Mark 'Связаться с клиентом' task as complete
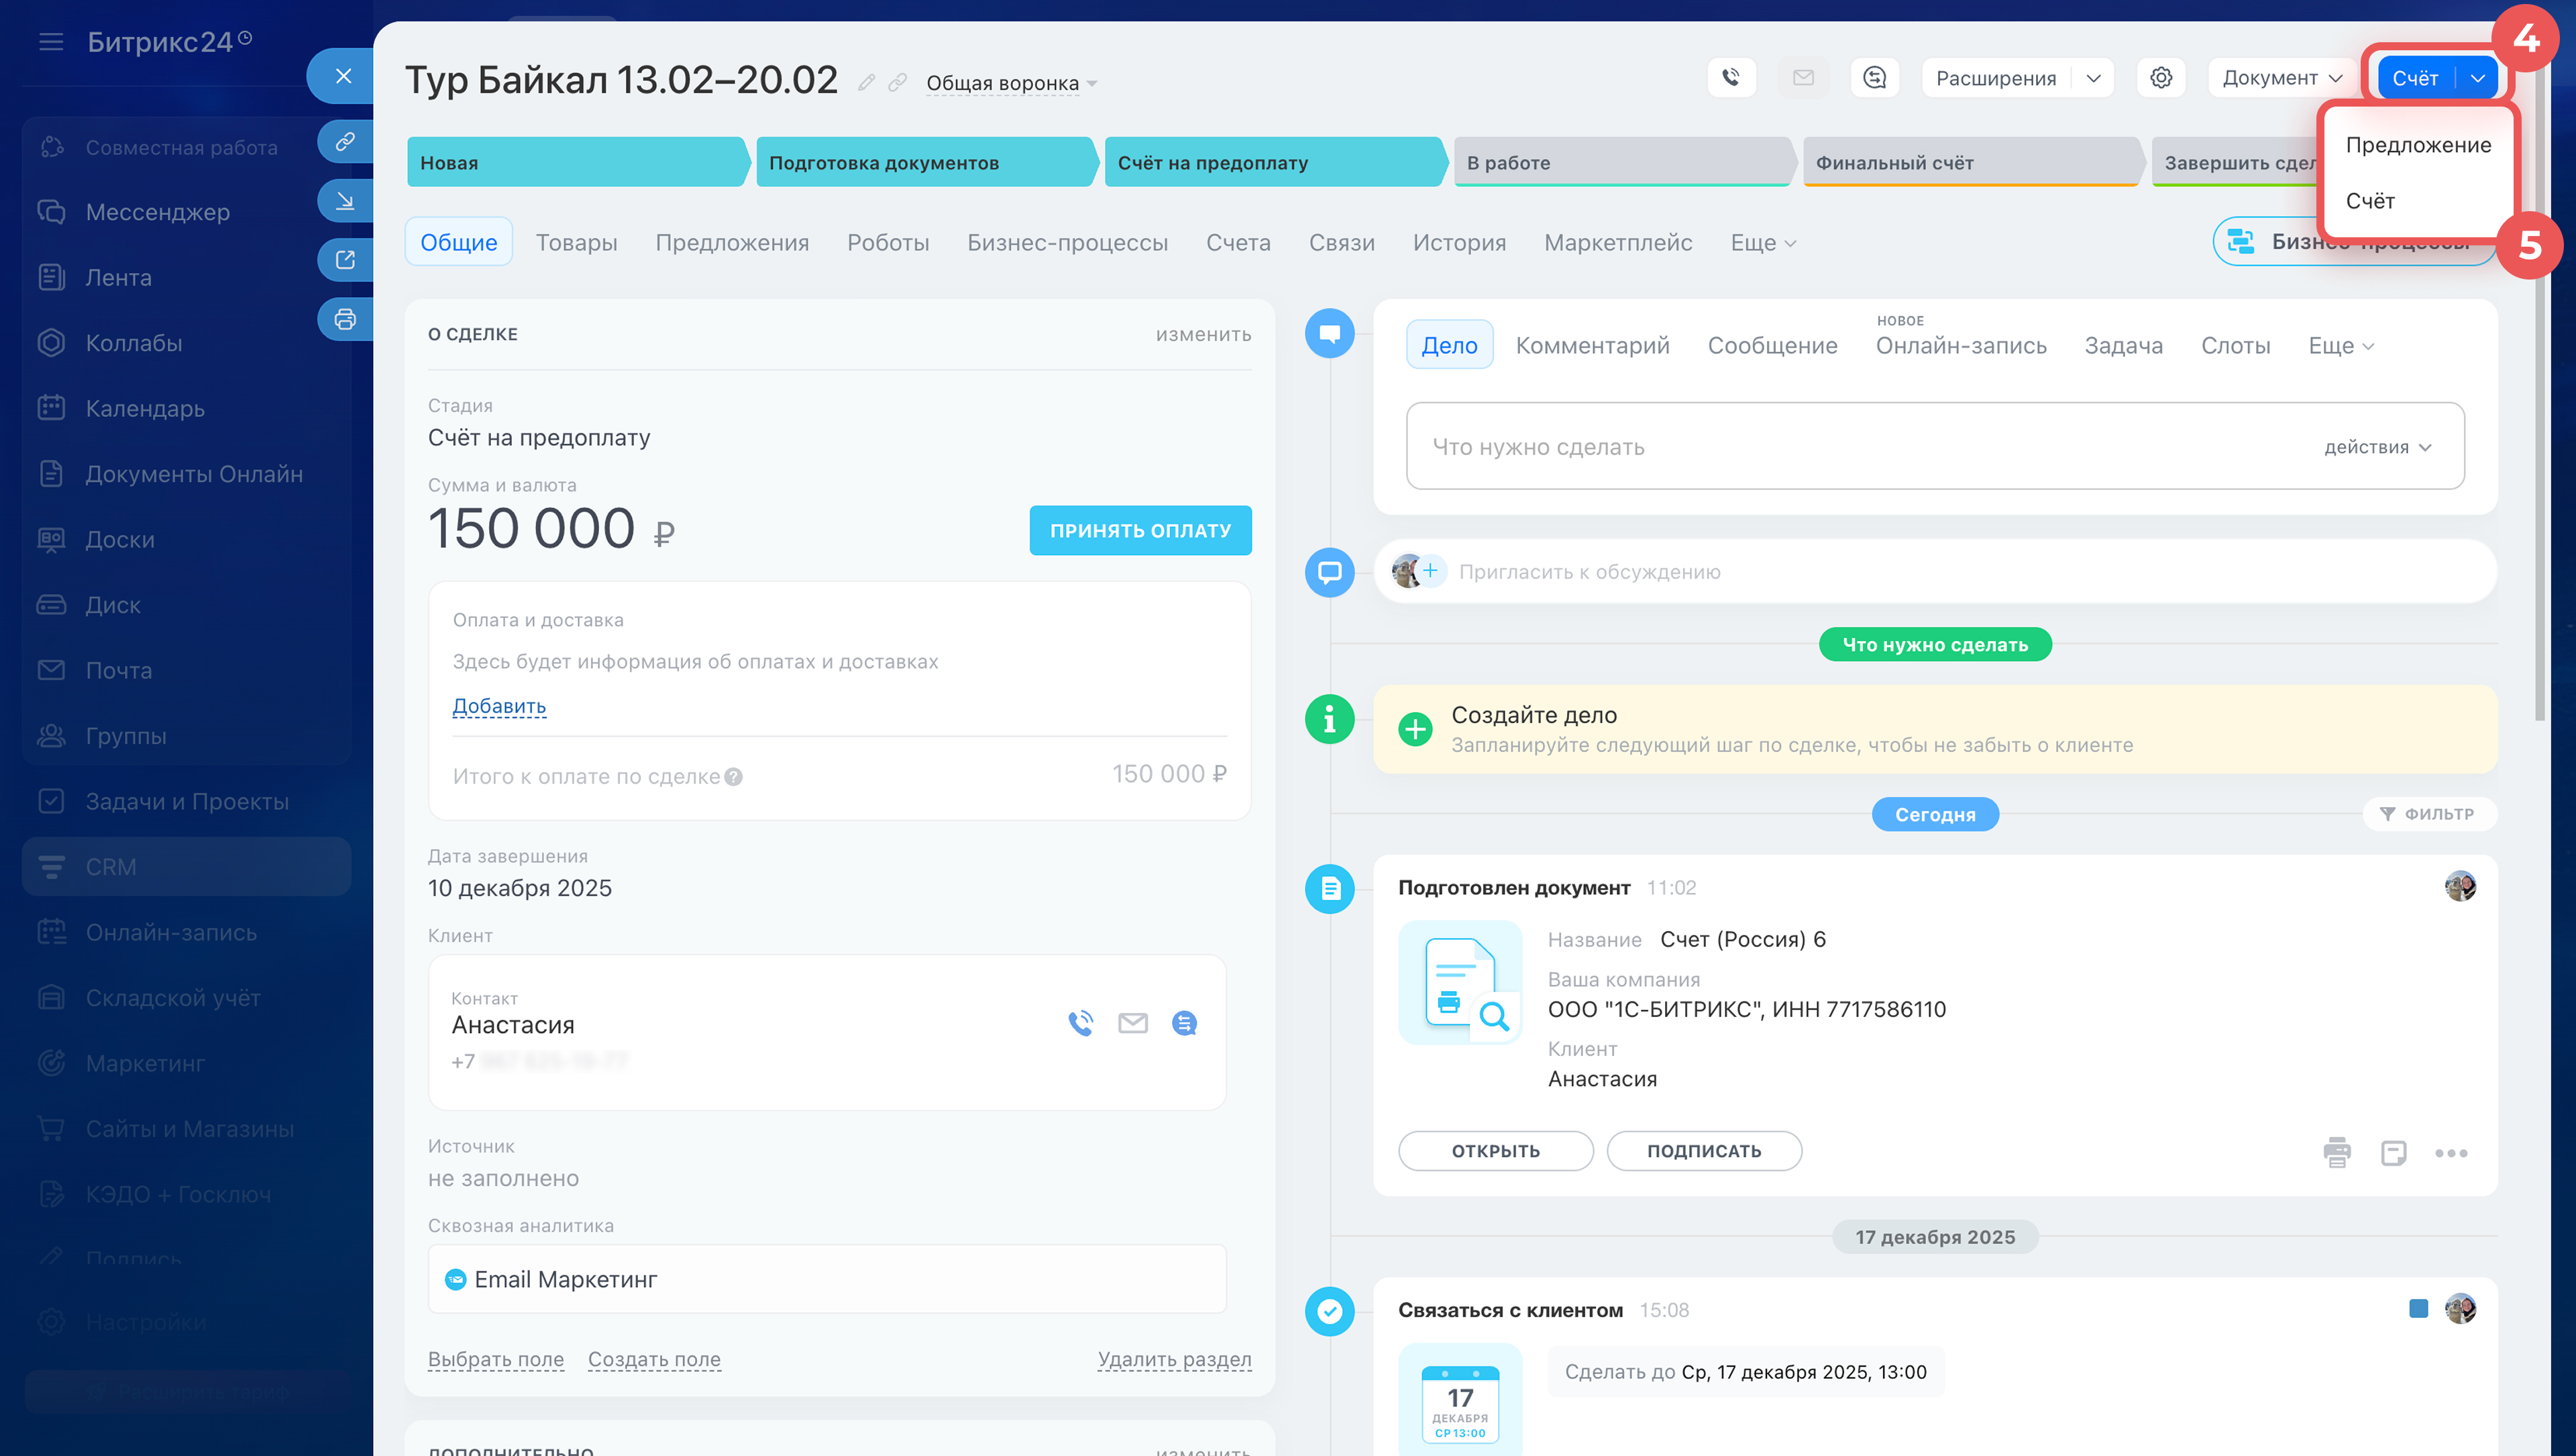Image resolution: width=2576 pixels, height=1456 pixels. (1330, 1311)
